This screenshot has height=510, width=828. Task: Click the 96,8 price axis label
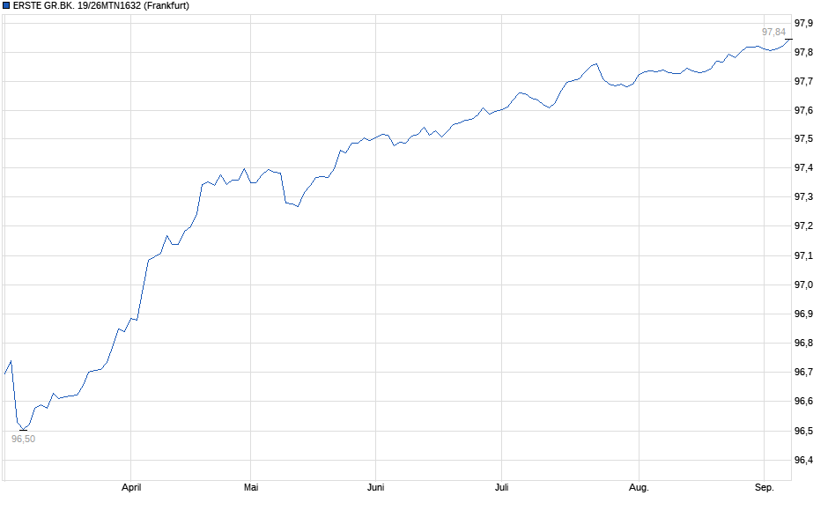803,344
